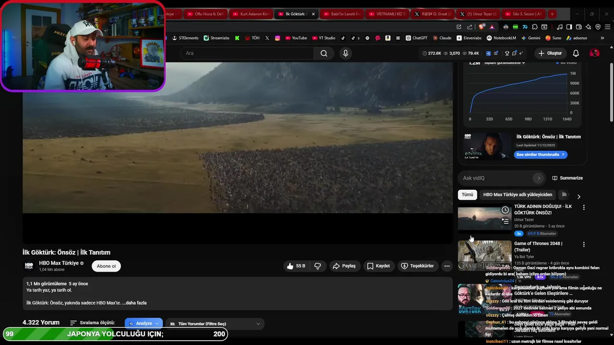Dislike the video with thumbs-down icon

click(x=318, y=266)
